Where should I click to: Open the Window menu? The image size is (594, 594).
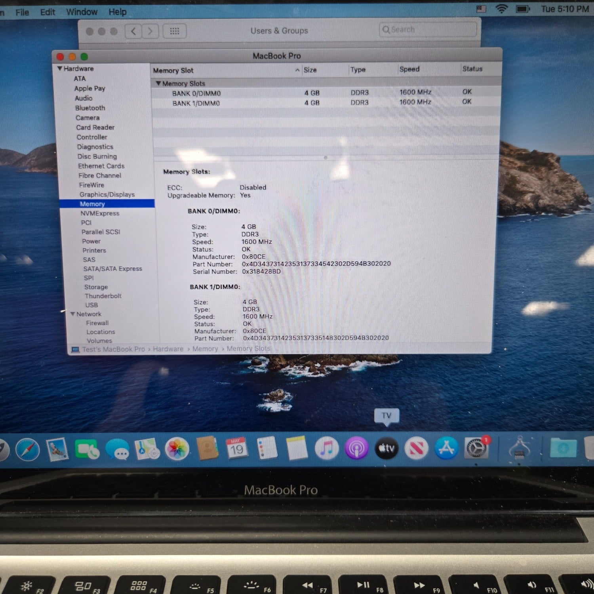[x=82, y=12]
